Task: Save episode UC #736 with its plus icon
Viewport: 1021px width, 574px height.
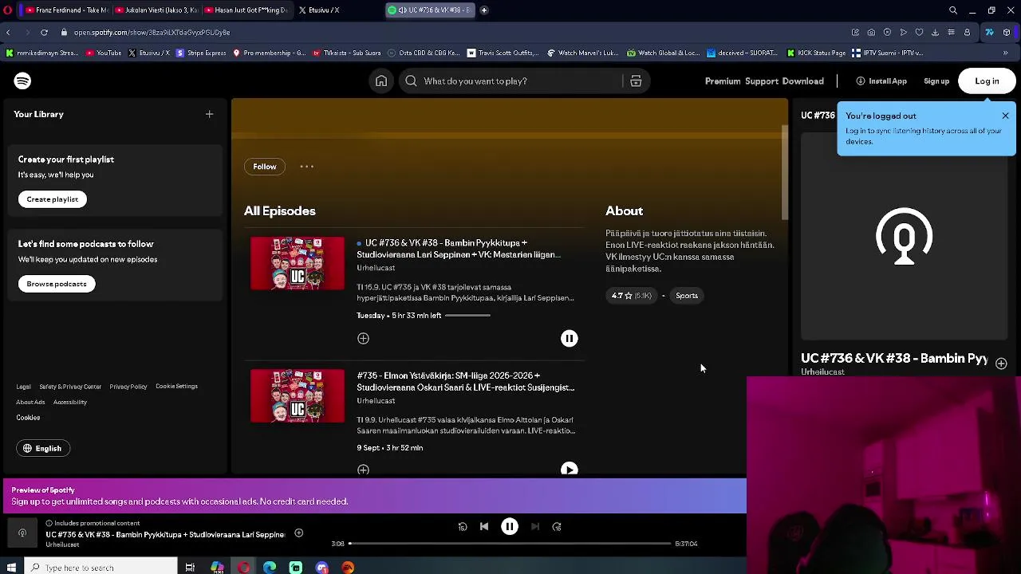Action: click(363, 339)
